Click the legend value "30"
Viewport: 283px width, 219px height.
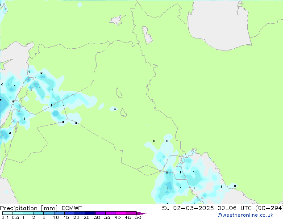97,217
